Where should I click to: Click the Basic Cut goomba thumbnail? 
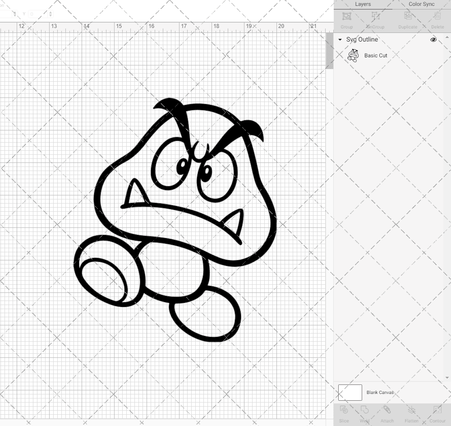(354, 56)
